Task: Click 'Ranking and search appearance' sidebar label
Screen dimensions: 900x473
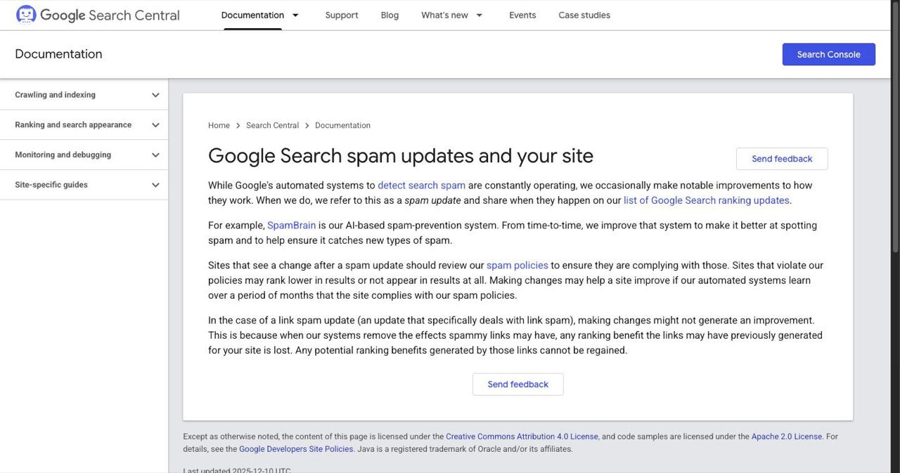Action: pyautogui.click(x=73, y=125)
